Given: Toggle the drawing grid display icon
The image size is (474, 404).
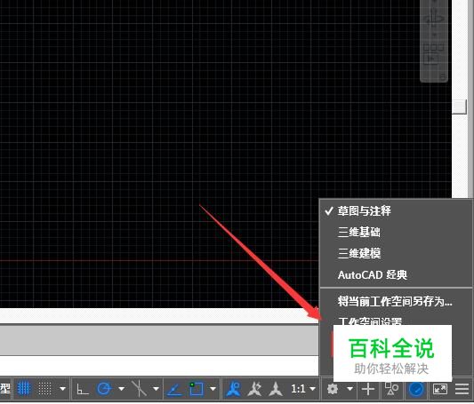Looking at the screenshot, I should point(23,388).
